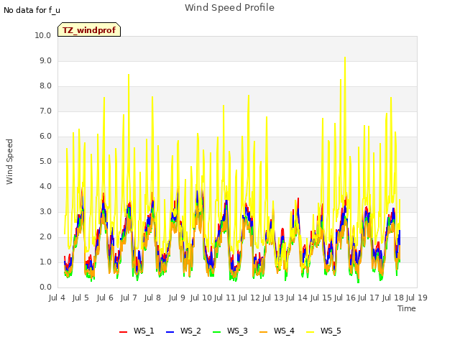Click the Jul 9 x-axis date label

[x=177, y=298]
